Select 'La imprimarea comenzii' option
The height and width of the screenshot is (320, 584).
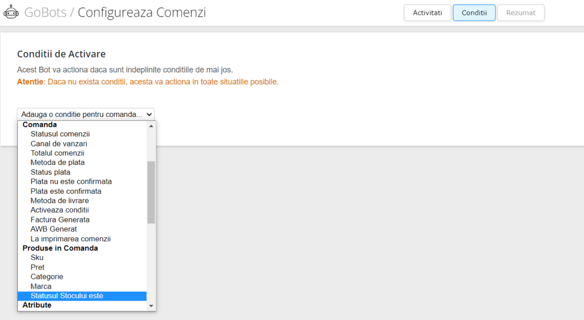tap(70, 239)
